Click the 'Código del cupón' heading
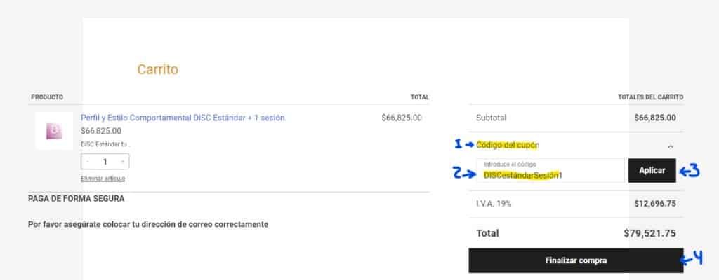Viewport: 719px width, 280px height. pyautogui.click(x=508, y=145)
